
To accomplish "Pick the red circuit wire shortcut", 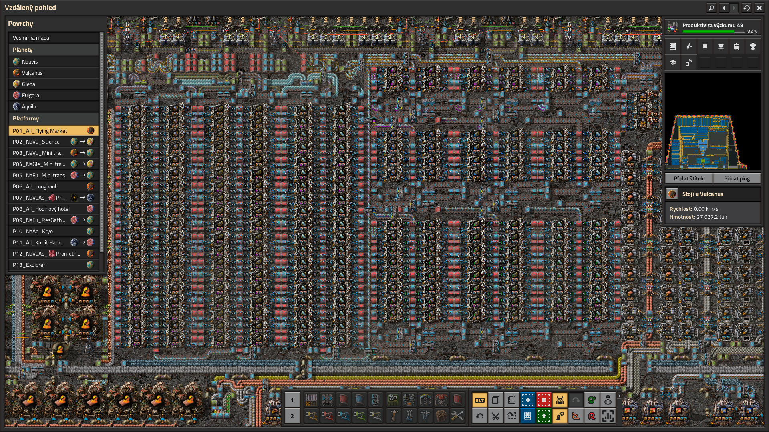I will pyautogui.click(x=592, y=416).
